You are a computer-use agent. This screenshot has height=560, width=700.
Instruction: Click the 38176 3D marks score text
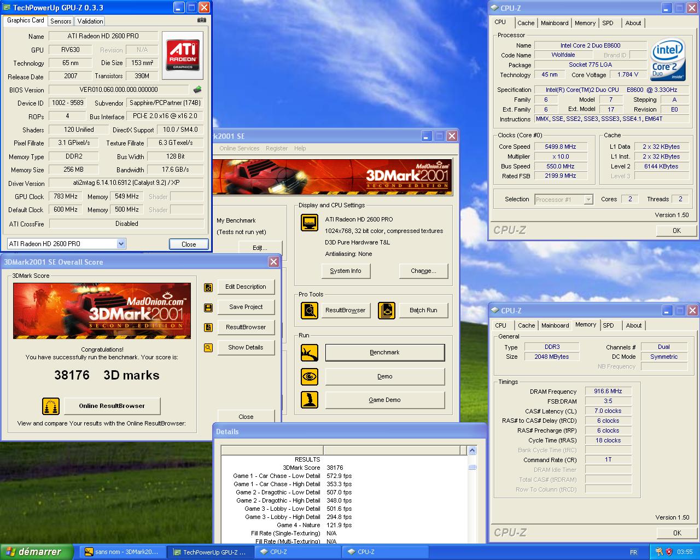[x=107, y=375]
